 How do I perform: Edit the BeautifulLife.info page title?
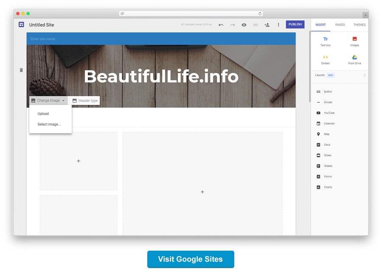click(161, 76)
